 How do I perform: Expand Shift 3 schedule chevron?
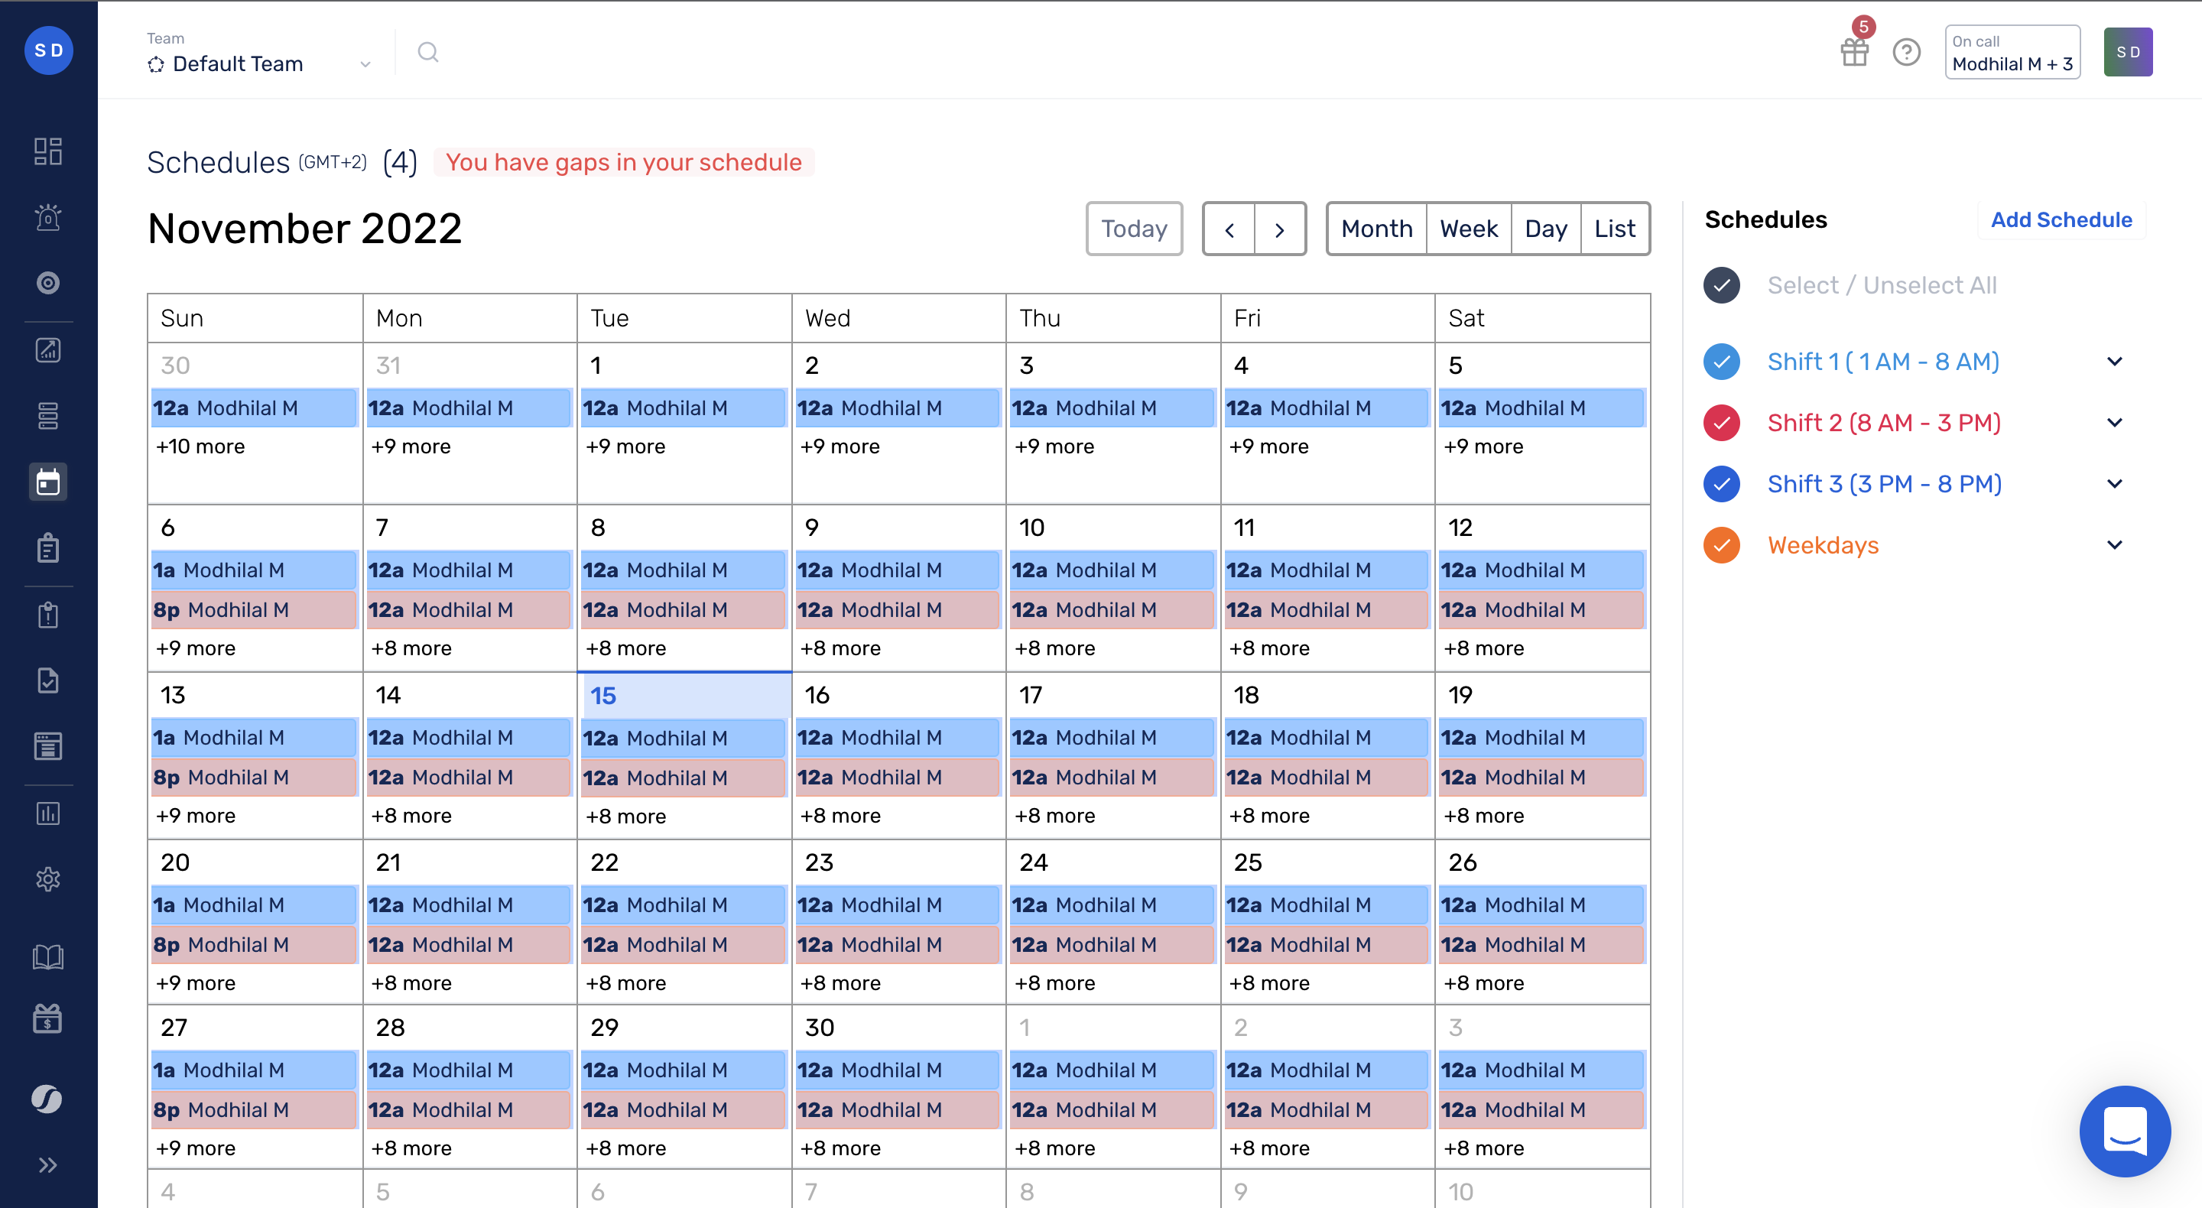[x=2115, y=484]
